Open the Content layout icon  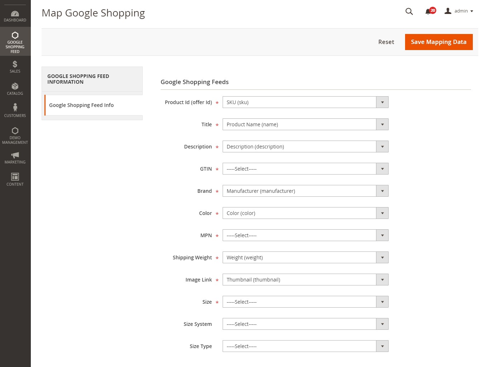pyautogui.click(x=15, y=177)
